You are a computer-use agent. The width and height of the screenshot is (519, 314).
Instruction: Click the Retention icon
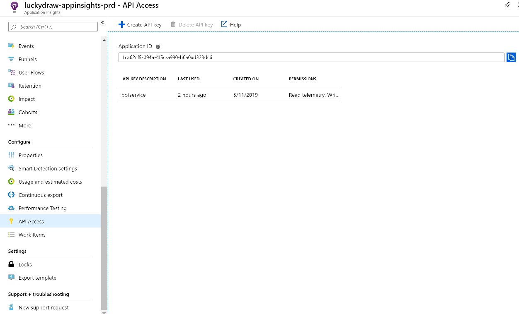click(12, 86)
